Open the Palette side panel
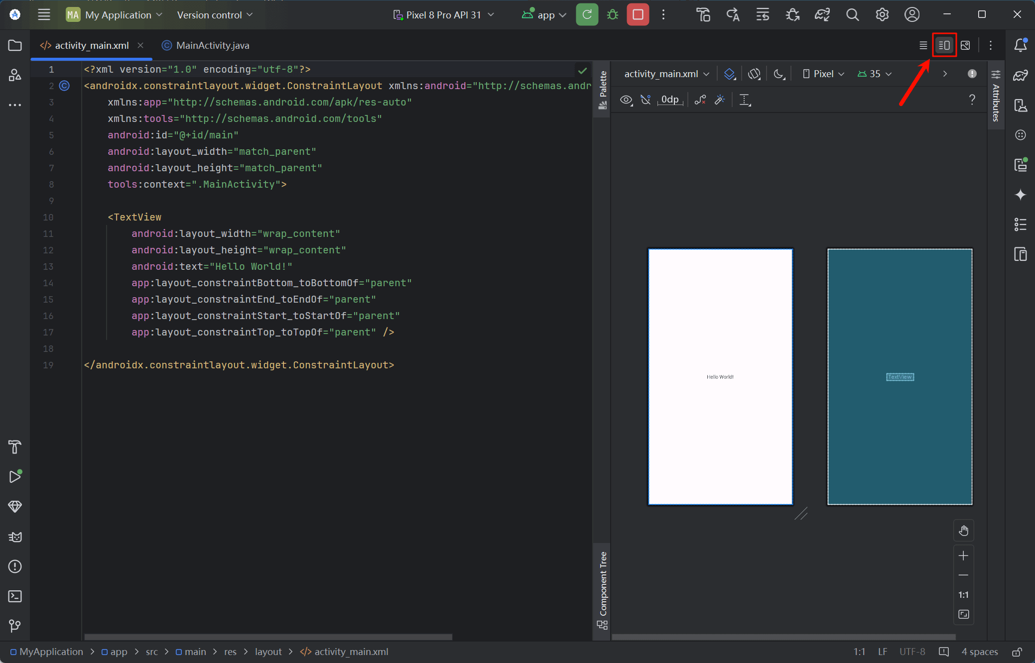Viewport: 1035px width, 663px height. pyautogui.click(x=603, y=90)
